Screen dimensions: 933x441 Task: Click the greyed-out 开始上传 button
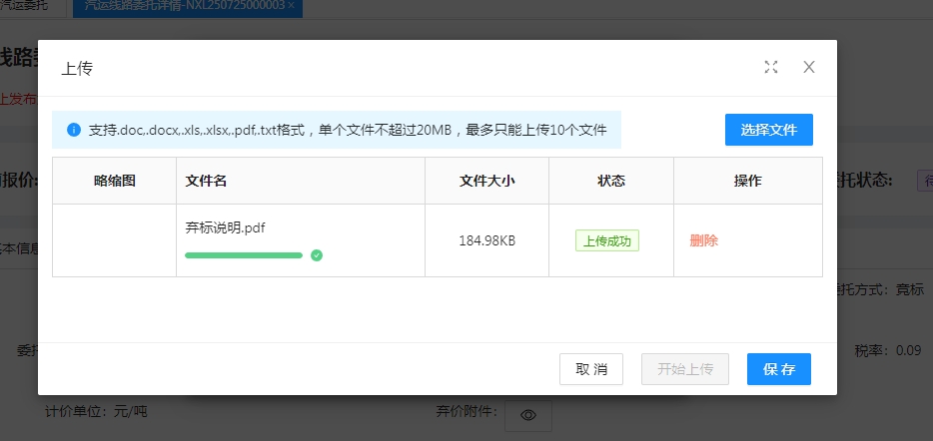685,369
